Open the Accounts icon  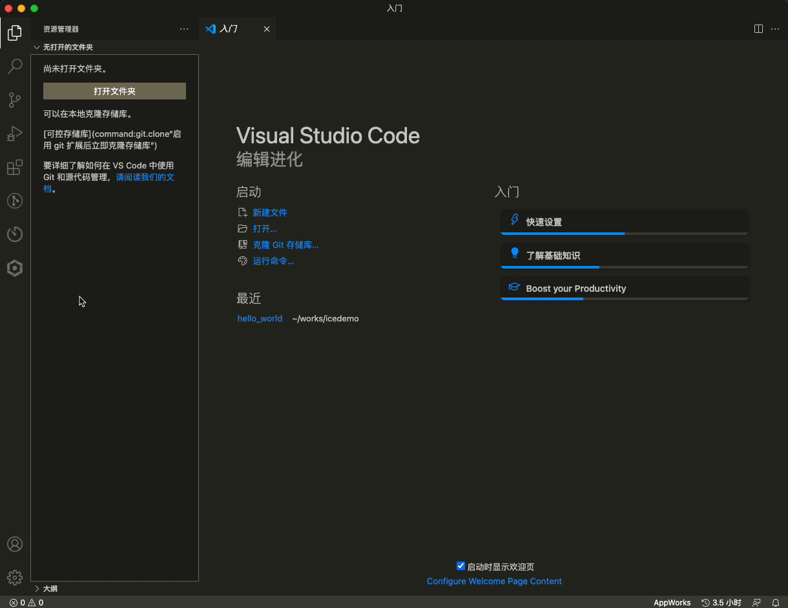click(15, 544)
